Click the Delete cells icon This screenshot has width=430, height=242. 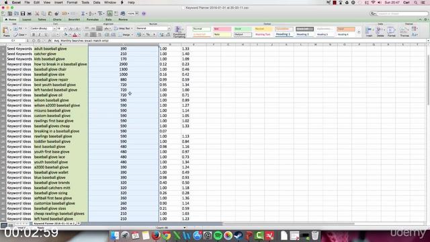click(x=380, y=32)
